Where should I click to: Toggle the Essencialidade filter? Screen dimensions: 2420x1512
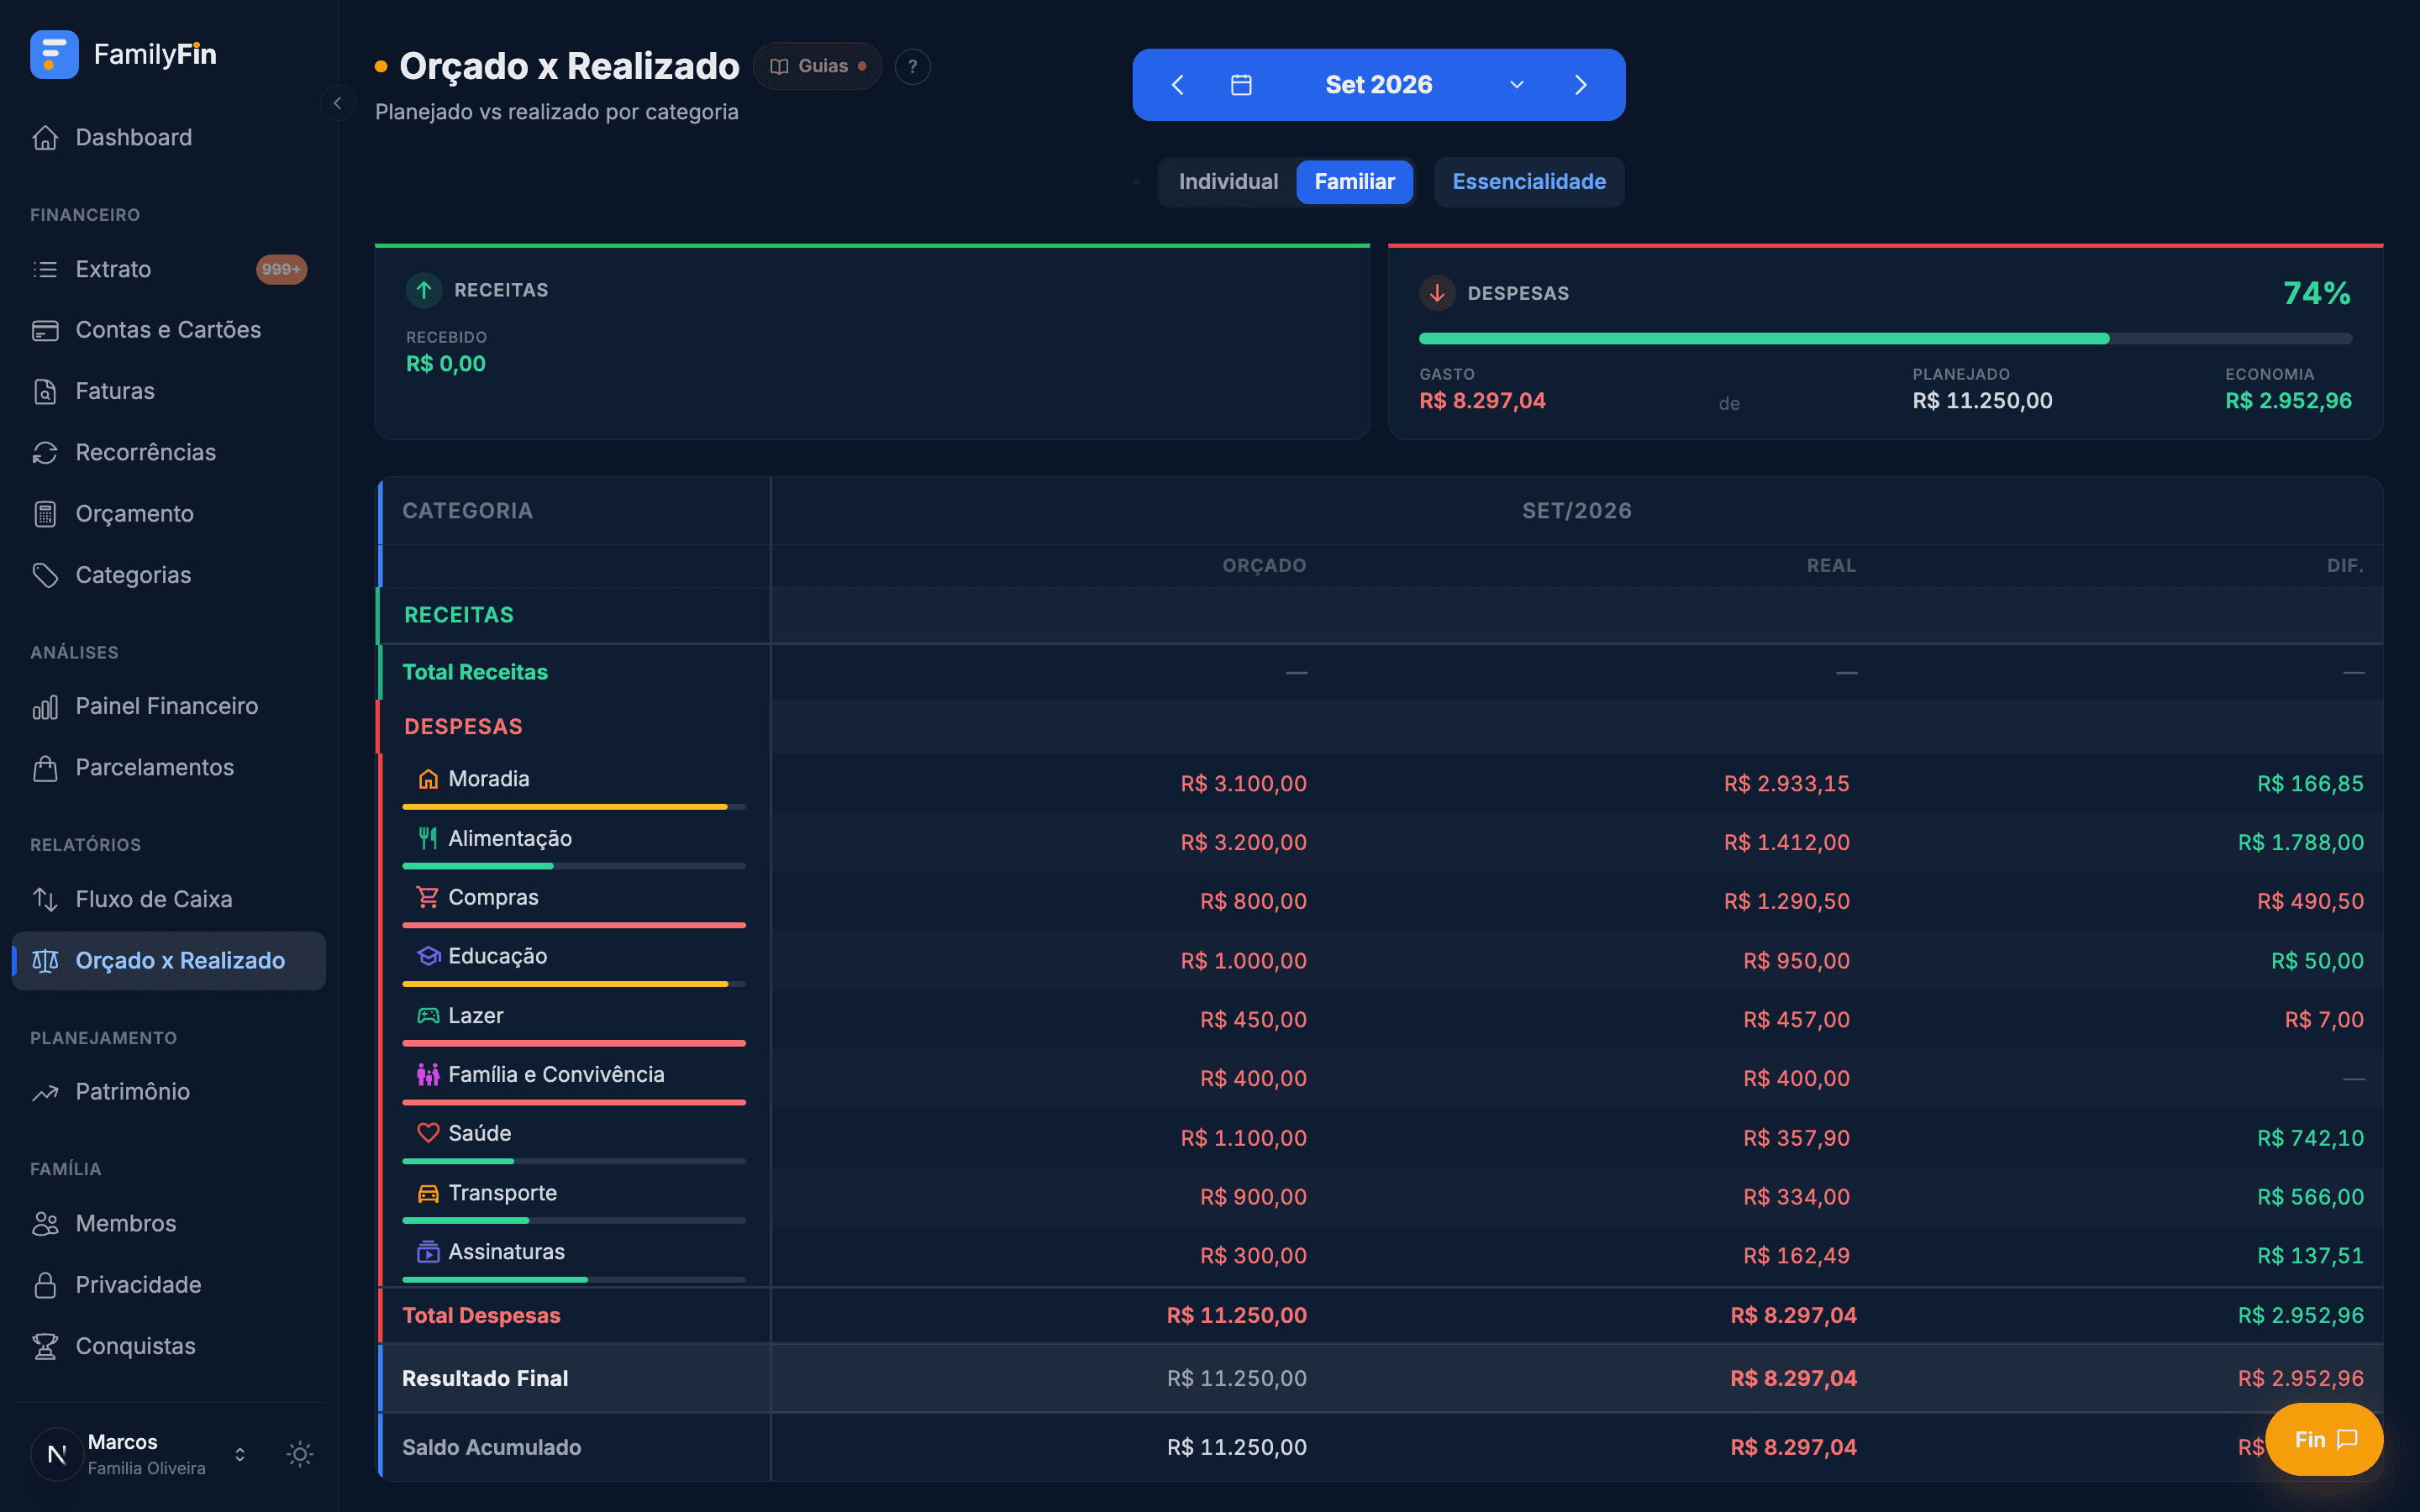click(1529, 182)
